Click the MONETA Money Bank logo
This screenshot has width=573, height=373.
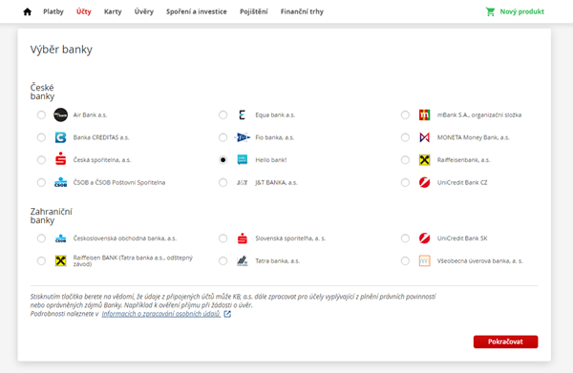point(424,137)
